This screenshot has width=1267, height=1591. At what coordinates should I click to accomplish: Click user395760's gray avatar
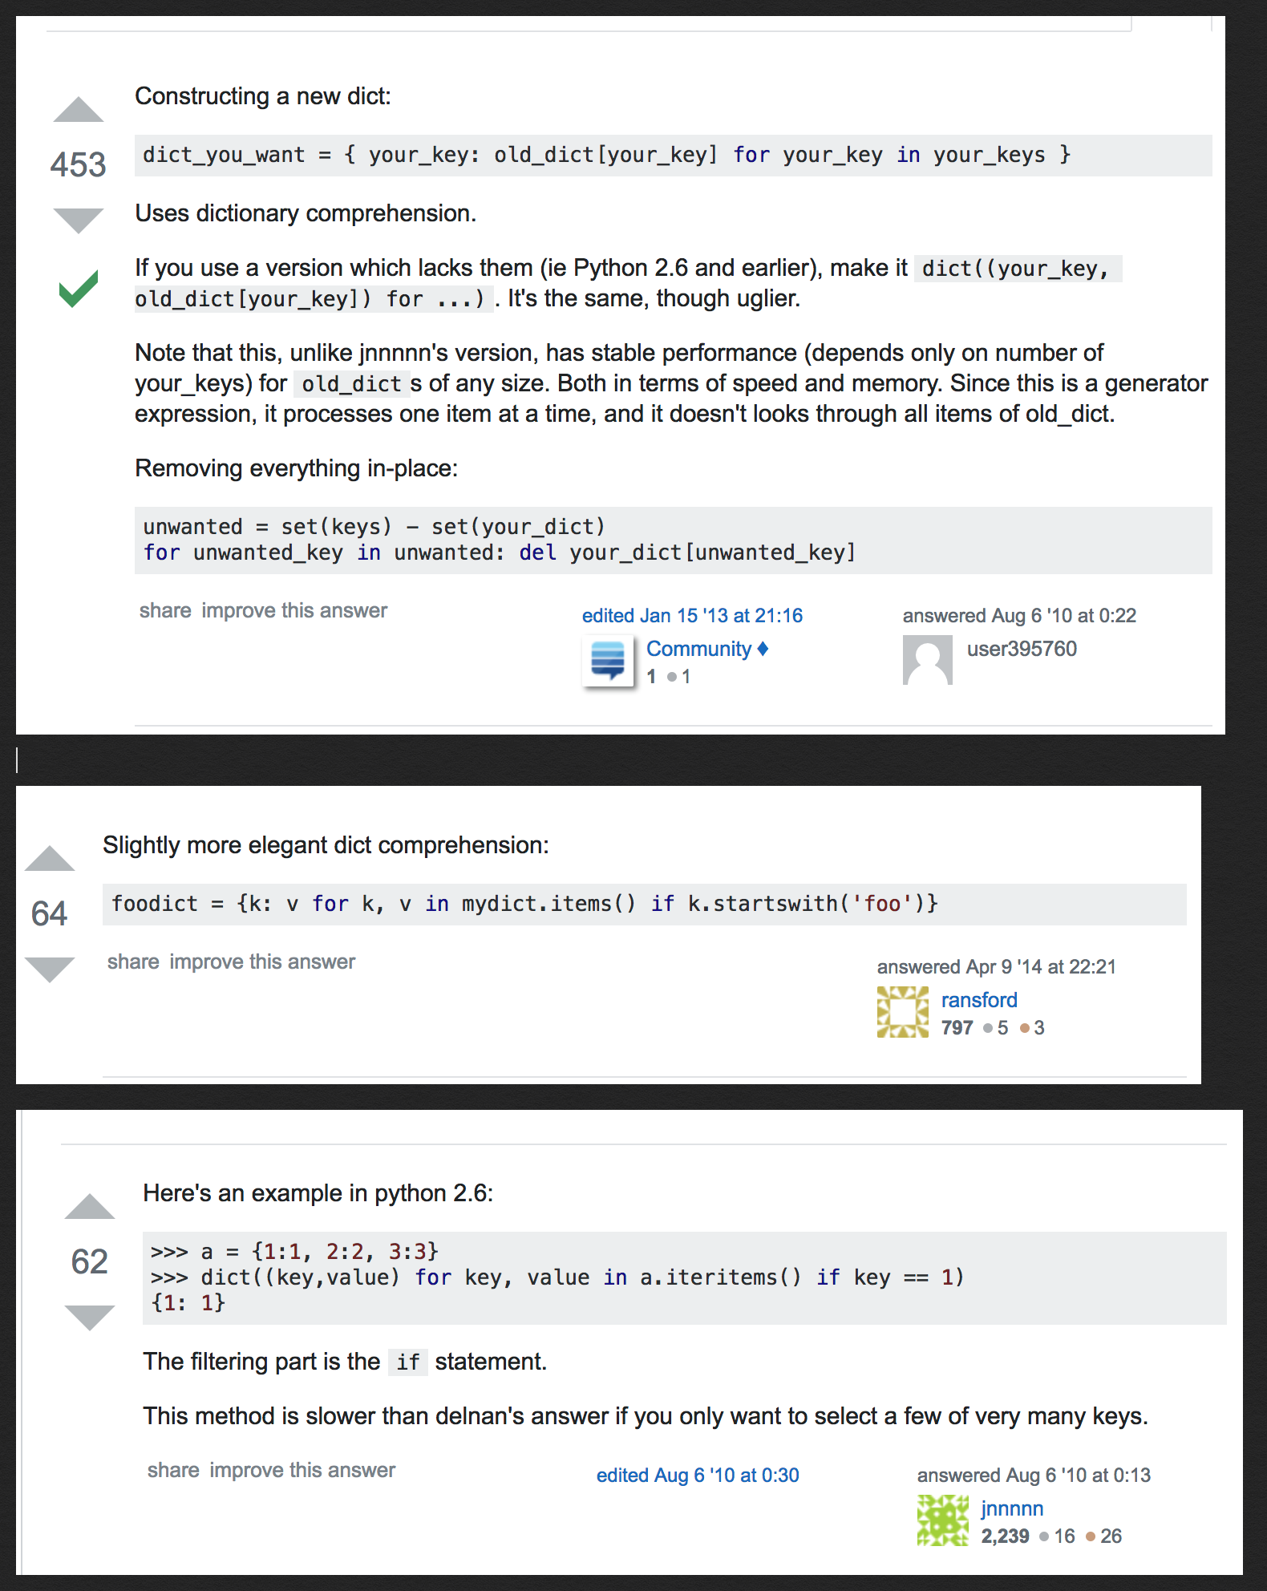click(x=927, y=660)
